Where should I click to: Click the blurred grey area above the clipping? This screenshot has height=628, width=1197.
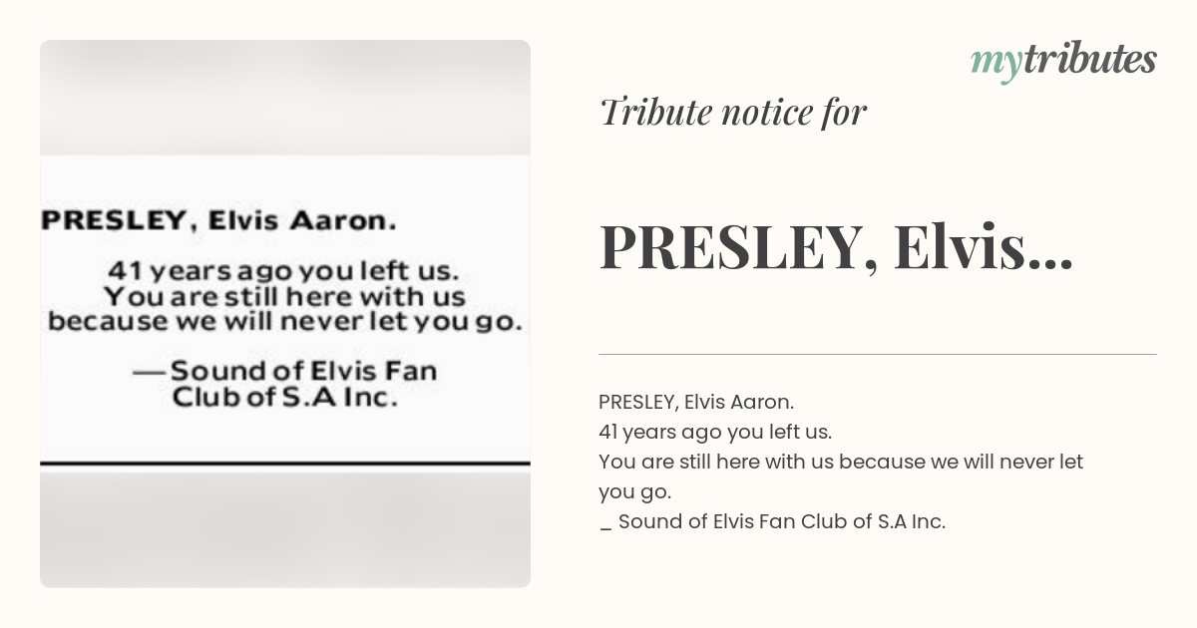click(285, 97)
